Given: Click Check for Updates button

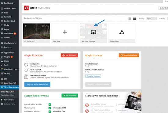Looking at the screenshot, I should 93,76.
